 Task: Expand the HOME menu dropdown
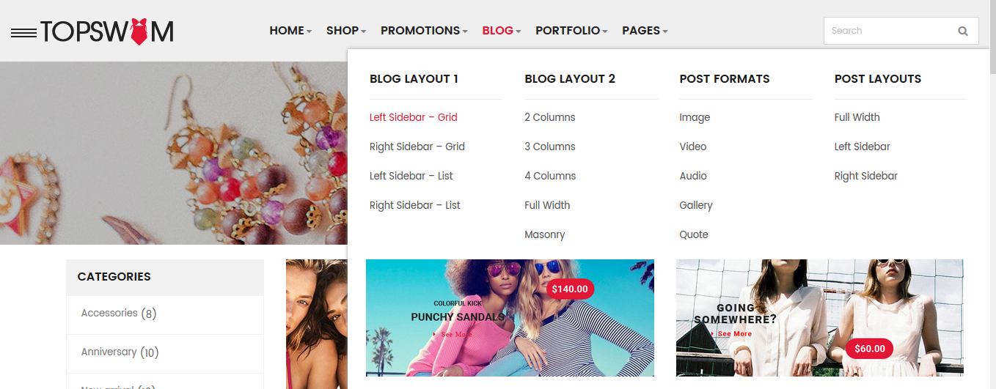coord(290,31)
